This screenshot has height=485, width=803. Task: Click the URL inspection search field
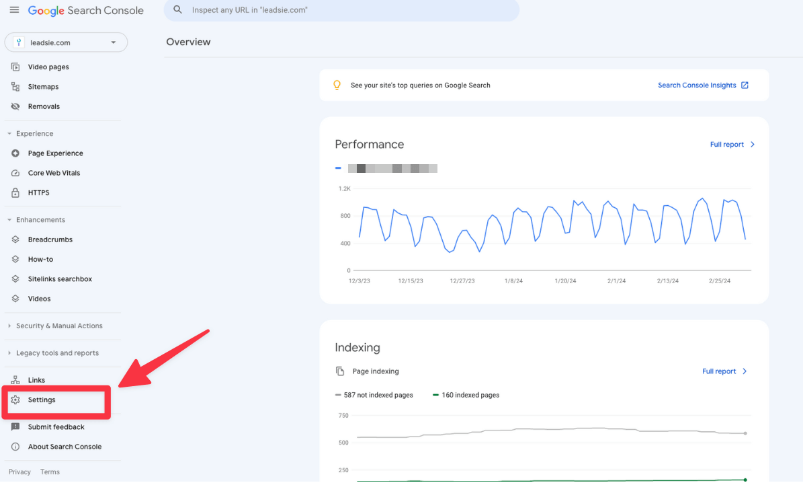coord(341,10)
